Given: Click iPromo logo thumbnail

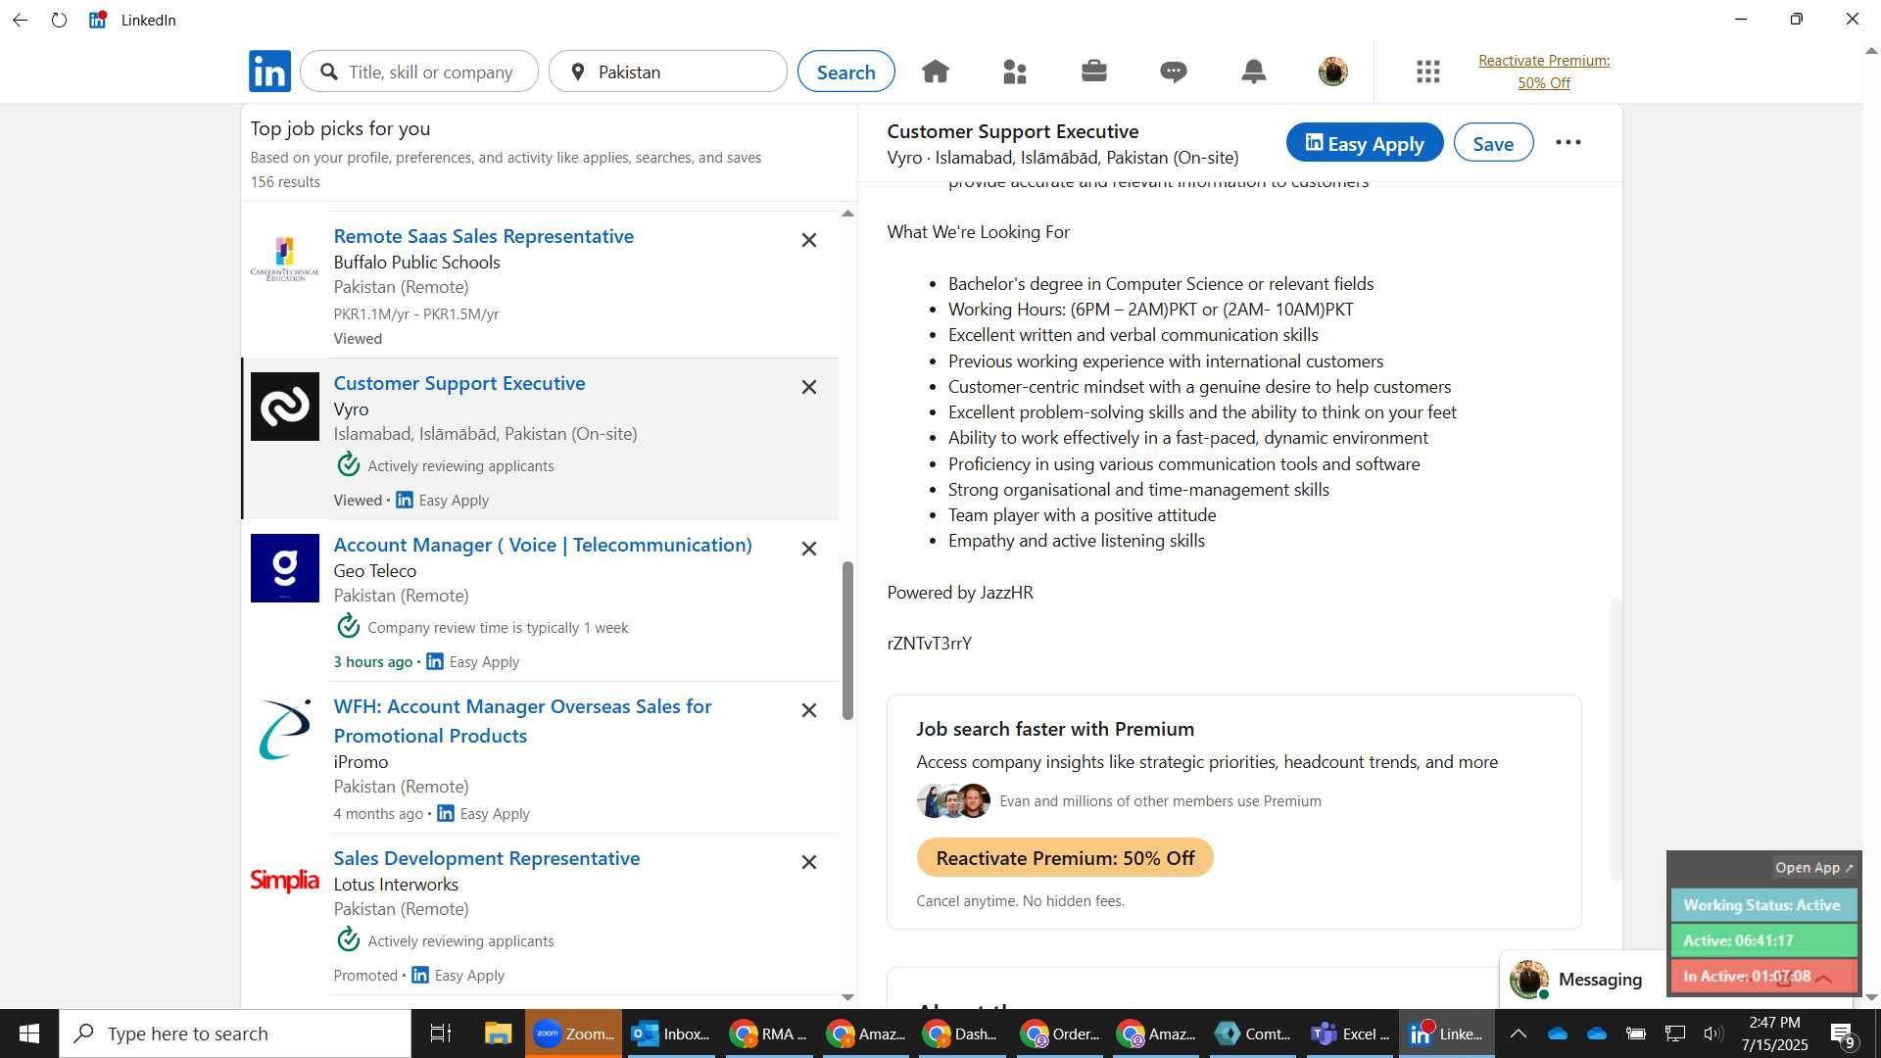Looking at the screenshot, I should pyautogui.click(x=285, y=730).
